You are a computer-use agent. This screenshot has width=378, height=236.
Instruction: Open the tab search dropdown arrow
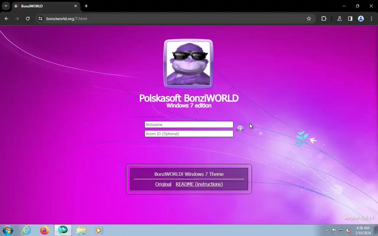tap(6, 6)
